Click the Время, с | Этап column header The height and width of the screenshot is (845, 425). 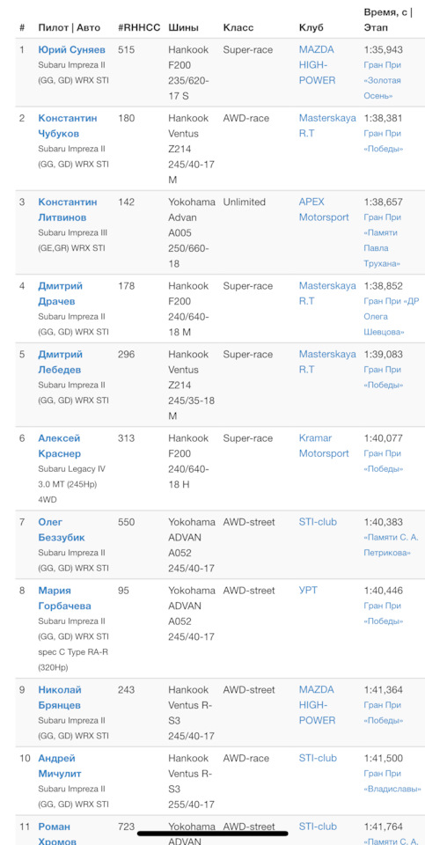click(388, 20)
